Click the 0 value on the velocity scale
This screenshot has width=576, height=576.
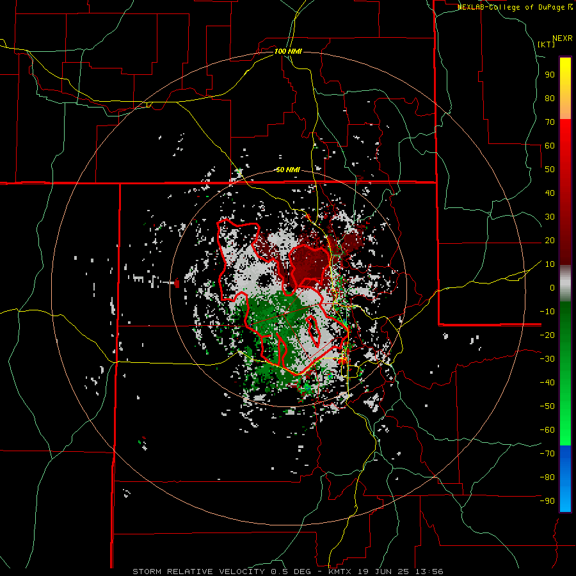pyautogui.click(x=552, y=288)
